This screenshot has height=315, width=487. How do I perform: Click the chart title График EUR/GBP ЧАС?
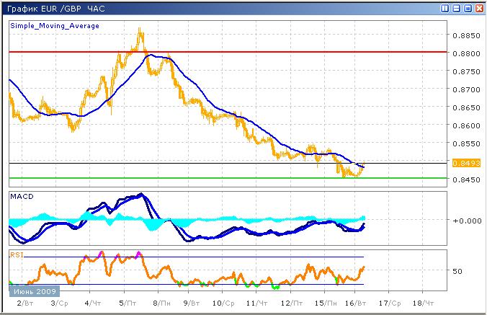point(55,8)
